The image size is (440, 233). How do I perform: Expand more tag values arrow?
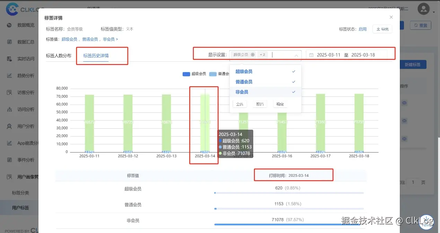point(117,40)
